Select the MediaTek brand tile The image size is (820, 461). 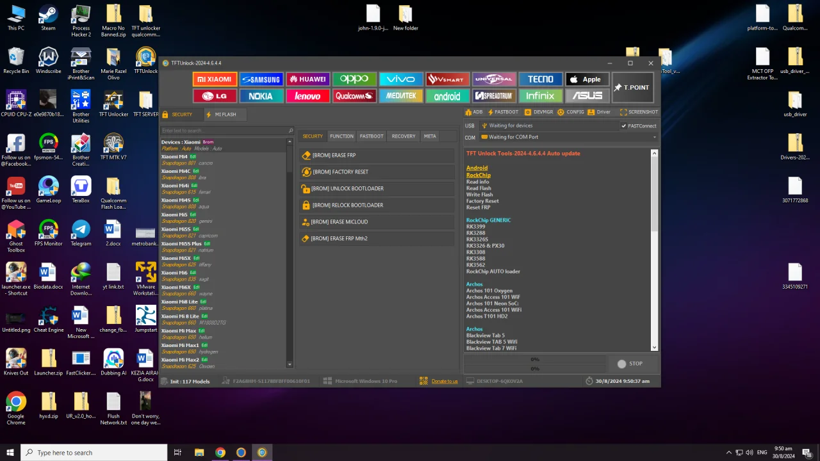click(x=401, y=96)
